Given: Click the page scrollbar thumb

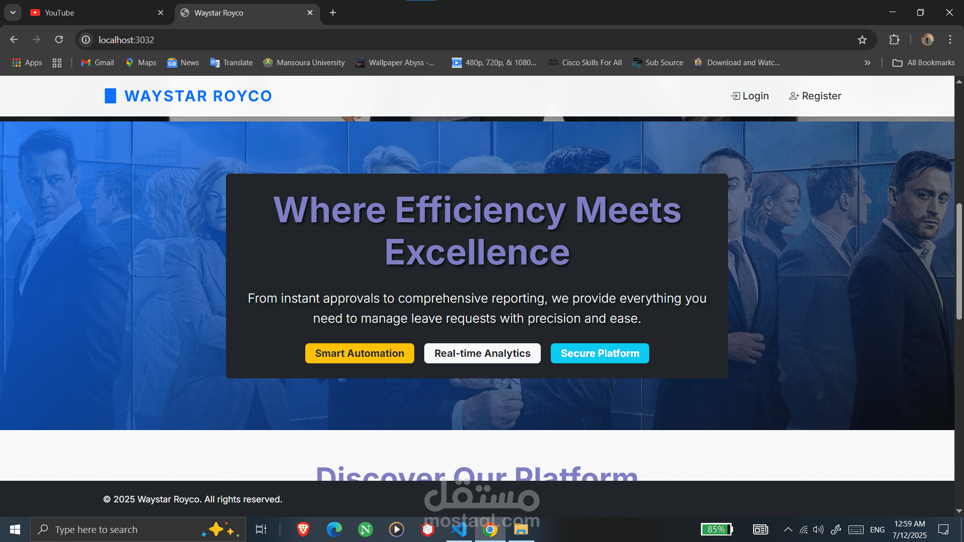Looking at the screenshot, I should click(959, 261).
